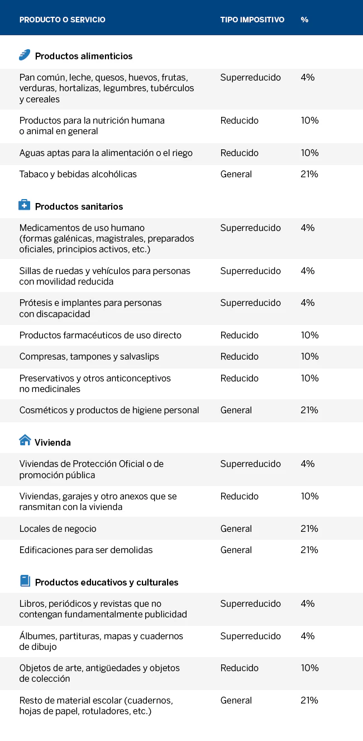Click the house icon beside Vivienda

pos(25,441)
